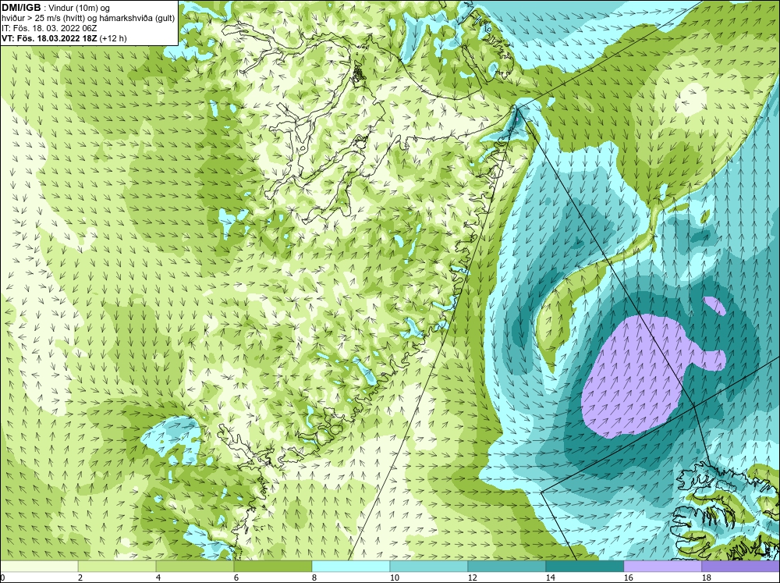Click the 10-12 m/s cyan legend swatch

pos(428,566)
